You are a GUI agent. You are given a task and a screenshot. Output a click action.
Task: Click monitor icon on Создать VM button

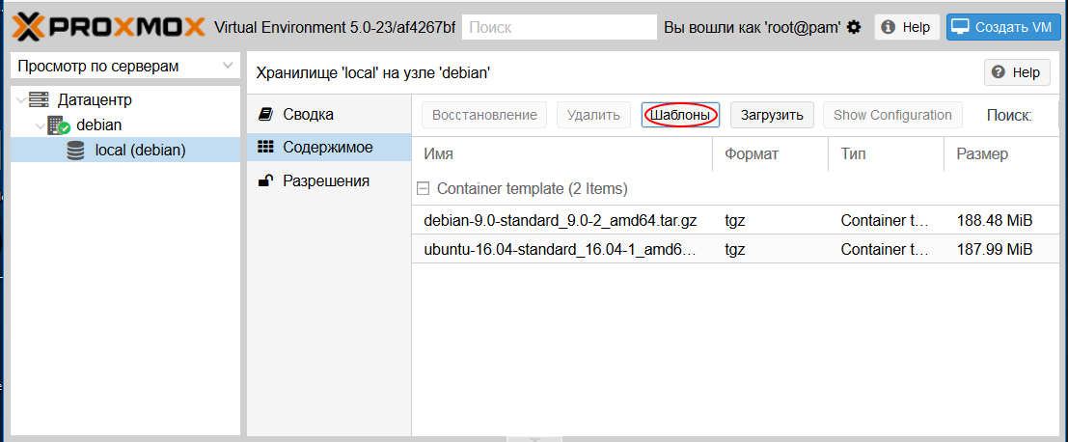click(960, 27)
